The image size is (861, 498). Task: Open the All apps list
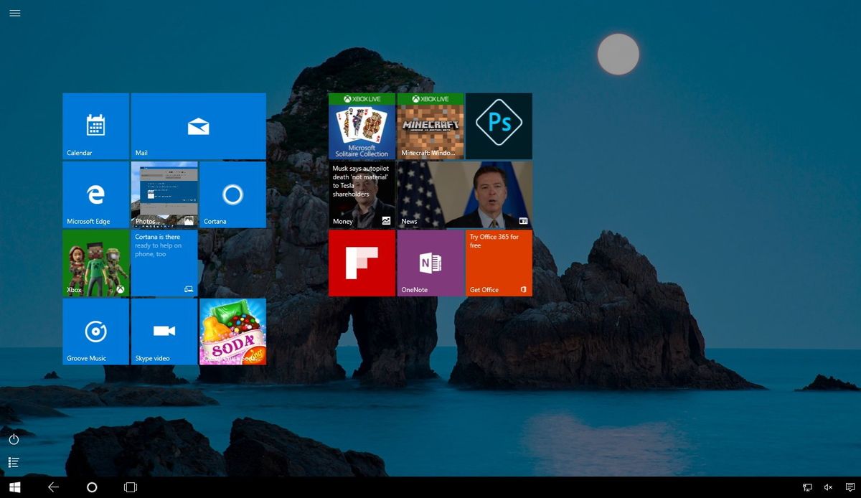click(14, 462)
